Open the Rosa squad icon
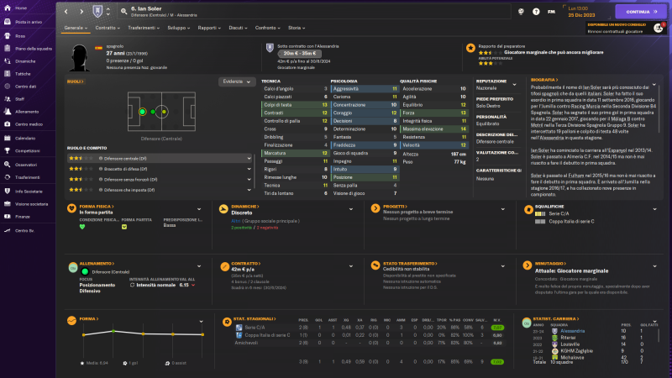This screenshot has height=378, width=672. (x=8, y=35)
